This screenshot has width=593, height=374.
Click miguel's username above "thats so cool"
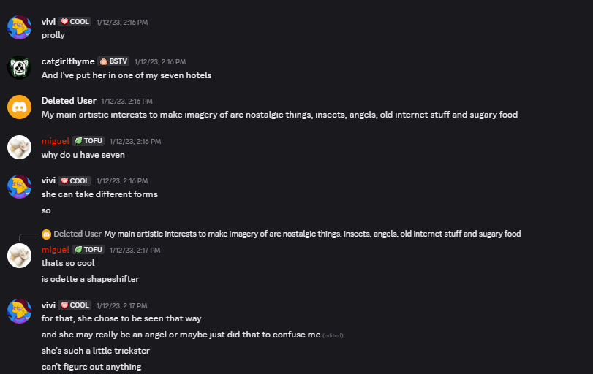[x=56, y=250]
